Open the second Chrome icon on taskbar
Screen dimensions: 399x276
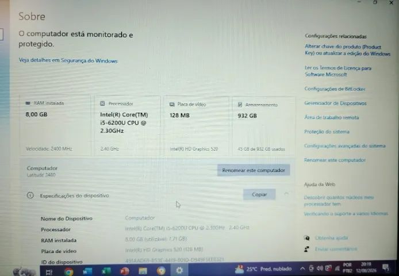[x=161, y=270]
